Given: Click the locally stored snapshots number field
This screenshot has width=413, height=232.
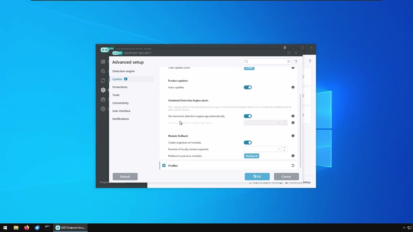Looking at the screenshot, I should pos(263,149).
